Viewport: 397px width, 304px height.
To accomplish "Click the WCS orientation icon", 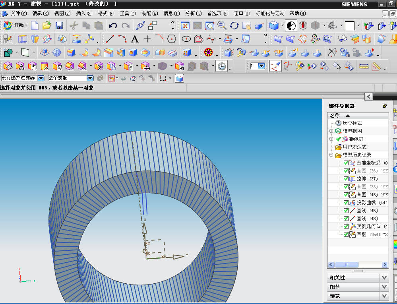I will pyautogui.click(x=275, y=66).
